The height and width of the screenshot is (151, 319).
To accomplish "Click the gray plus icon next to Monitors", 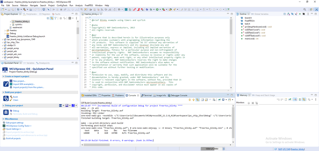I will (249, 103).
